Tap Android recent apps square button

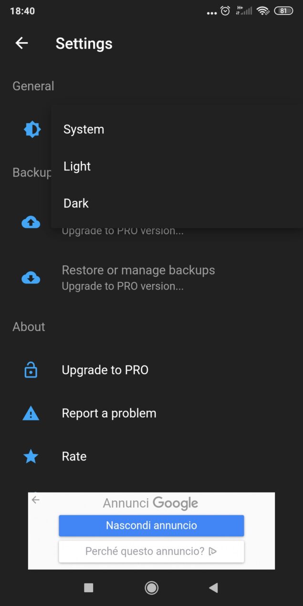89,588
